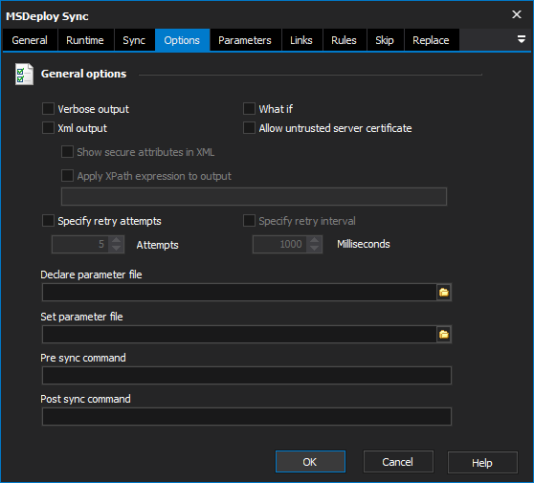Click the Pre sync command field
Viewport: 534px width, 483px height.
pyautogui.click(x=247, y=376)
